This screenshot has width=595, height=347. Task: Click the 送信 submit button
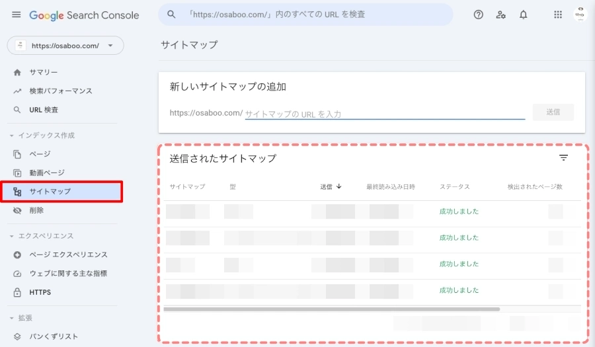[x=553, y=112]
